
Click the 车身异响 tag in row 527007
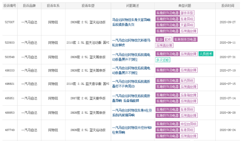pyautogui.click(x=187, y=19)
